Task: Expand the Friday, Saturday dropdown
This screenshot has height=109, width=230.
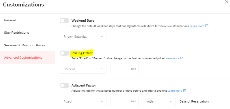Action: point(83,37)
